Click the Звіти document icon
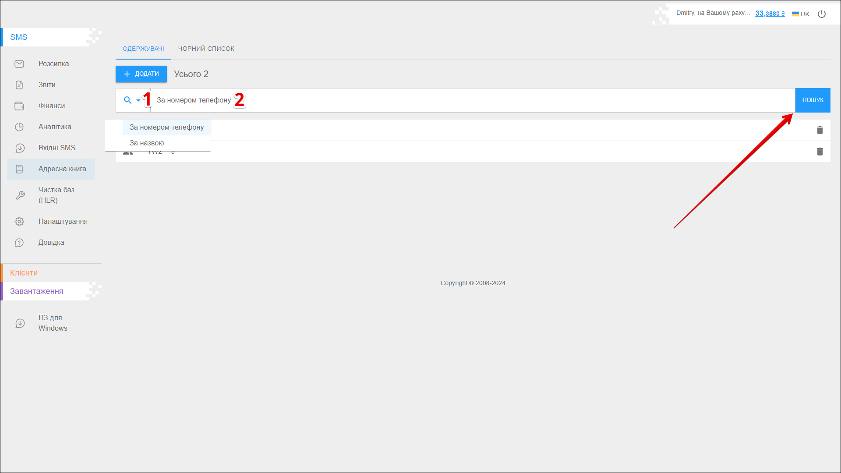This screenshot has height=473, width=841. 19,85
